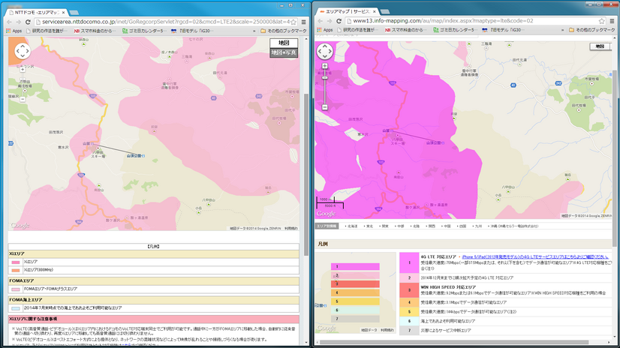Click Back arrow in au browser window
Viewport: 620px width, 348px height.
click(x=320, y=21)
